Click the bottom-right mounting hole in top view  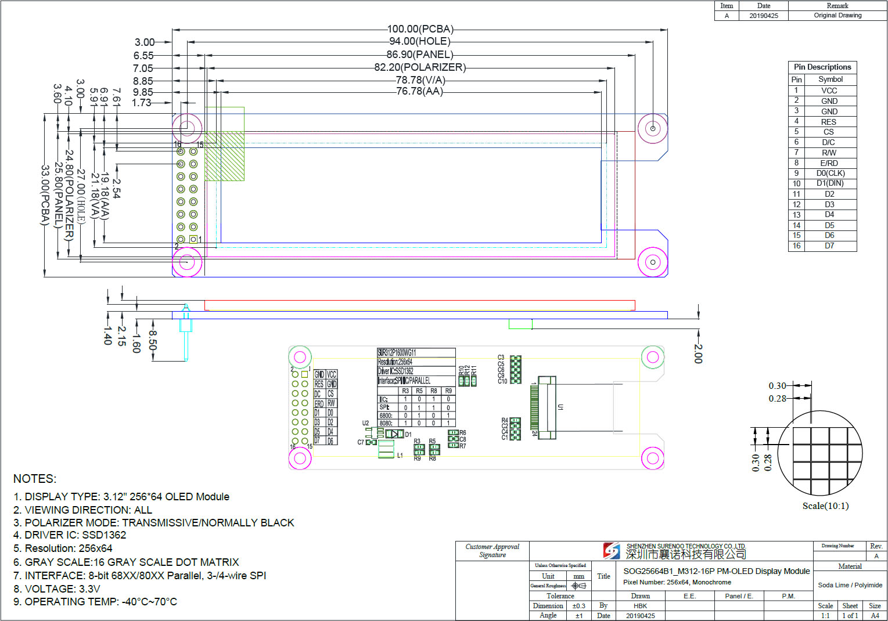tap(652, 262)
